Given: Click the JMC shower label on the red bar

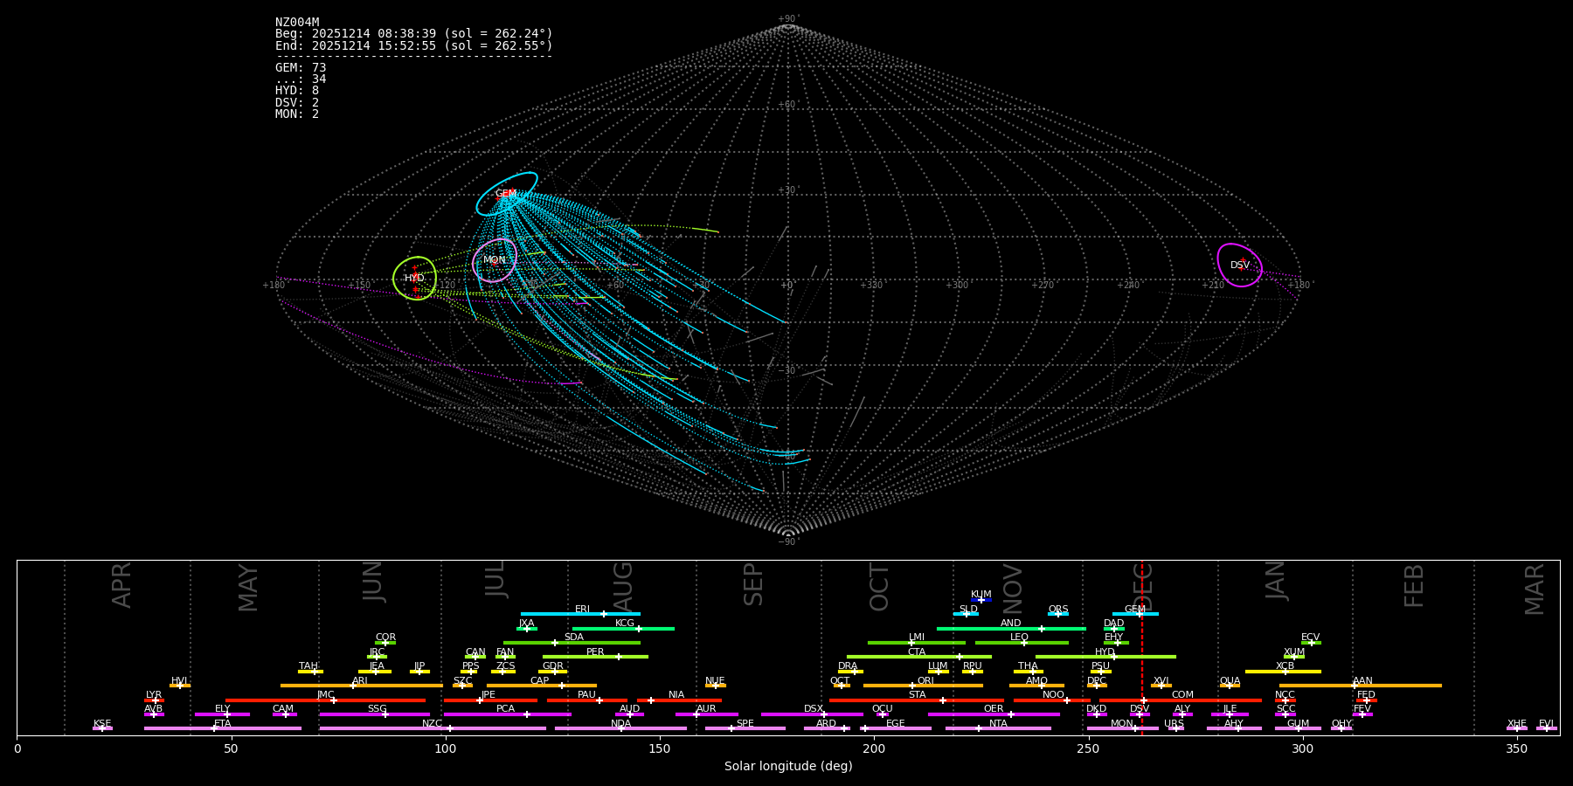Looking at the screenshot, I should click(x=325, y=695).
